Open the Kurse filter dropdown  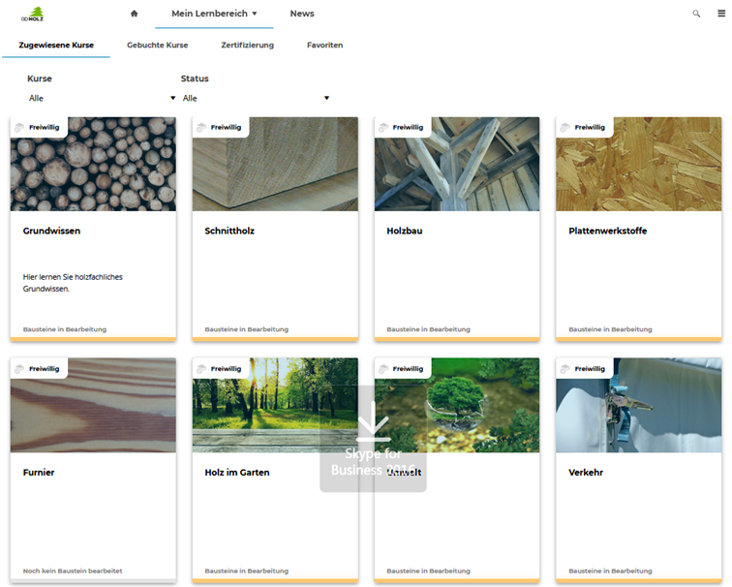pos(102,98)
